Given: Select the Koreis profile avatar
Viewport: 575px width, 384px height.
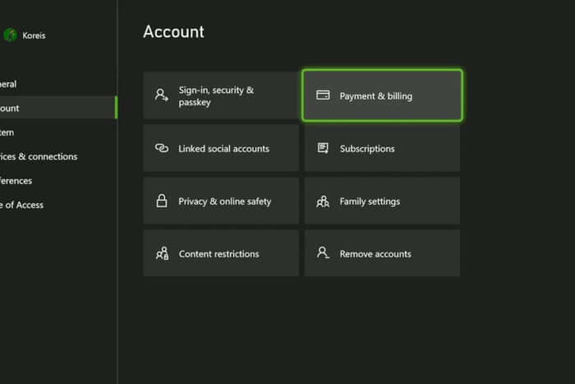Looking at the screenshot, I should click(x=10, y=35).
